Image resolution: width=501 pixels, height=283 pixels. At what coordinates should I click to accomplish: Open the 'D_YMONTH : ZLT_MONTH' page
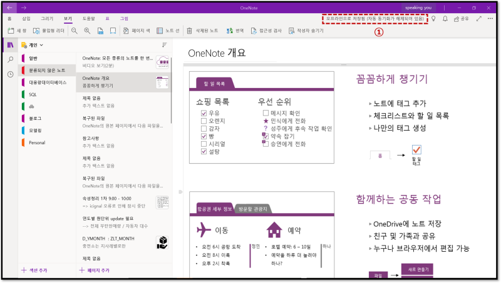point(123,242)
